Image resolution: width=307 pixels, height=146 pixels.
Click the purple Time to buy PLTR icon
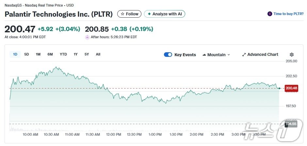coord(270,14)
